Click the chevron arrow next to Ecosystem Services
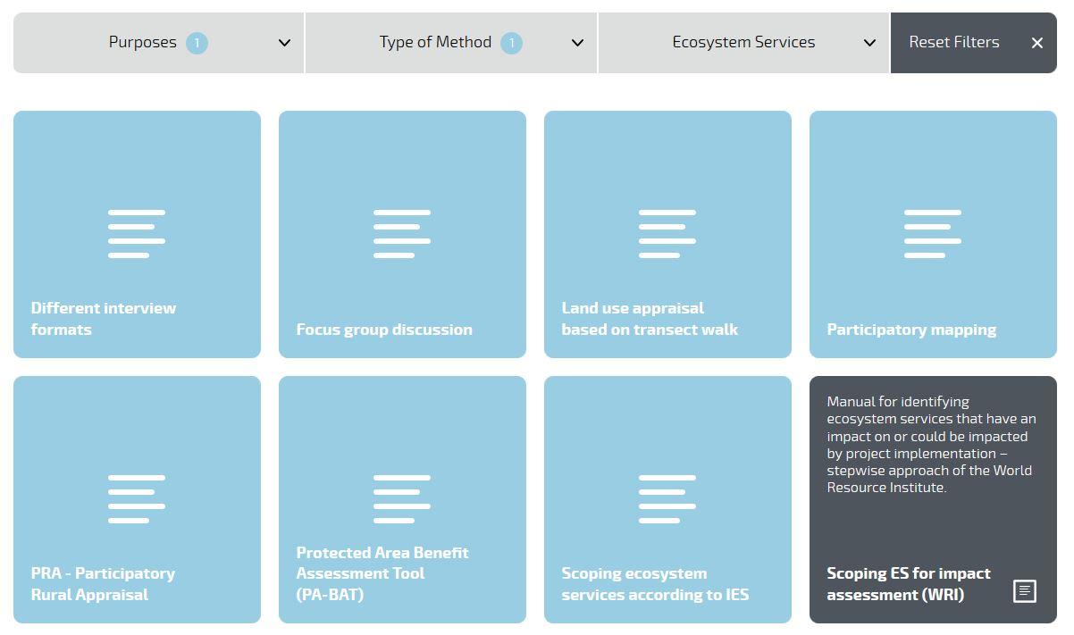This screenshot has width=1074, height=635. coord(869,43)
